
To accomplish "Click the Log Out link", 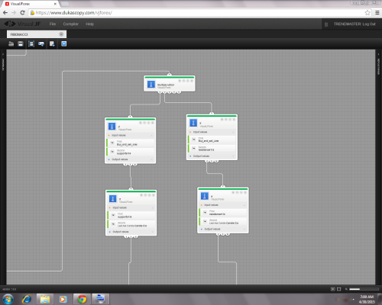I will tap(369, 24).
